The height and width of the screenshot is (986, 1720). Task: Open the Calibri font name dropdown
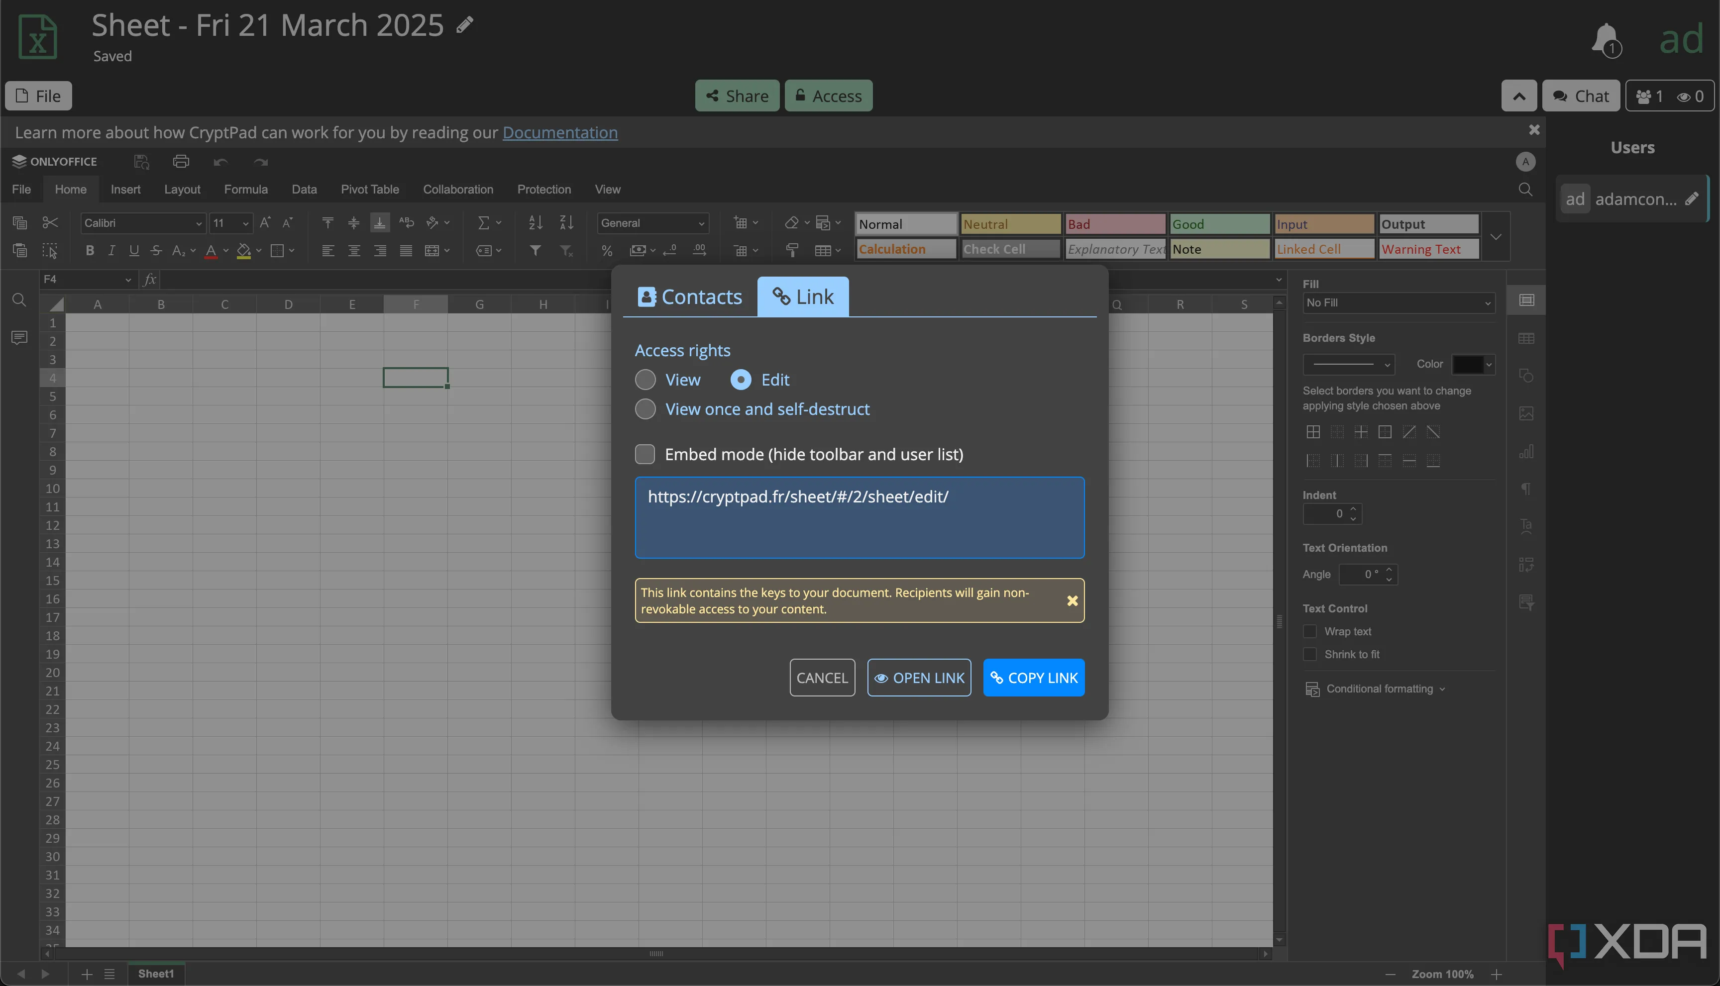coord(143,223)
